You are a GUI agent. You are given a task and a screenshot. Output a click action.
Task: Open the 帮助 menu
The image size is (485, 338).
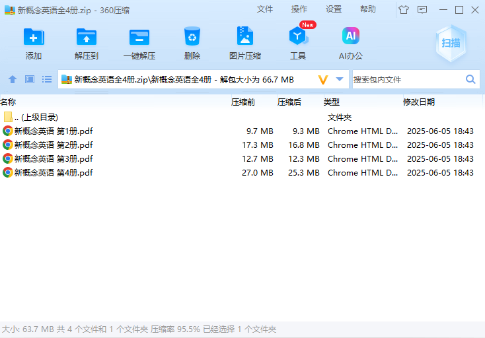[x=368, y=9]
